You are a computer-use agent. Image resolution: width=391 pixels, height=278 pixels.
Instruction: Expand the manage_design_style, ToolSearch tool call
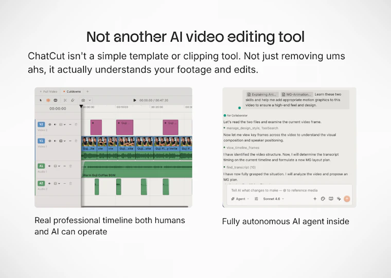[252, 128]
